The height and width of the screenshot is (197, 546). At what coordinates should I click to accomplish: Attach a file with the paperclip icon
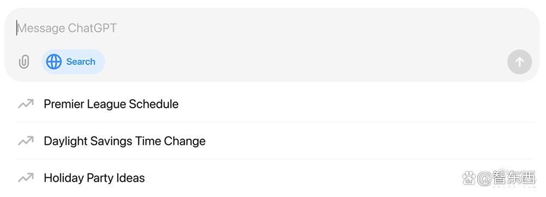pyautogui.click(x=23, y=62)
